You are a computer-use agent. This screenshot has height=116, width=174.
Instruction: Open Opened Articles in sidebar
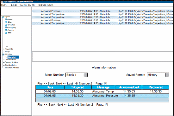pos(11,62)
